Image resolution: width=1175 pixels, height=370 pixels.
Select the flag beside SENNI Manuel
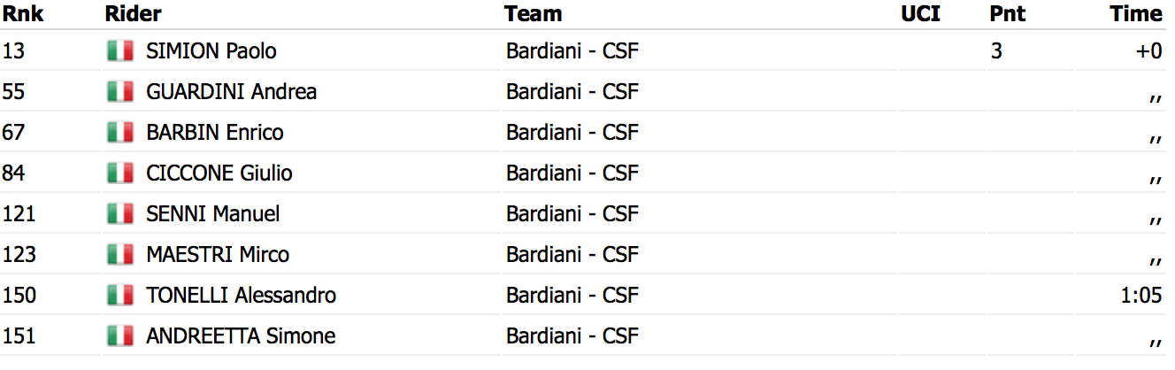pyautogui.click(x=119, y=214)
